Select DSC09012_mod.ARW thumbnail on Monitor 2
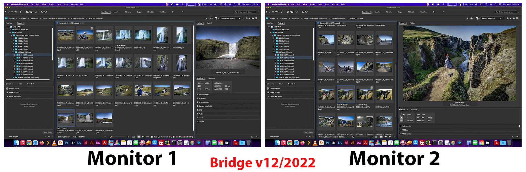 (365, 94)
